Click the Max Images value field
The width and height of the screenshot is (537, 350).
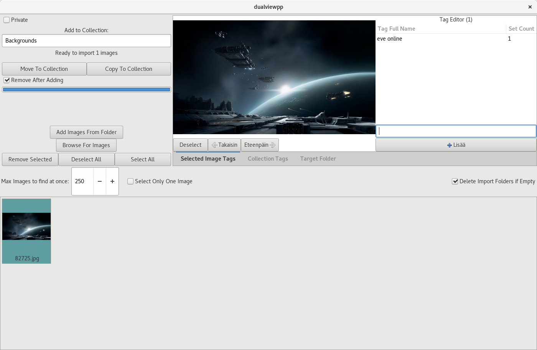[82, 181]
